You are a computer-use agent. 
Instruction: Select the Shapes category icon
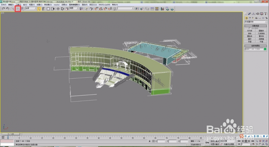[x=250, y=18]
